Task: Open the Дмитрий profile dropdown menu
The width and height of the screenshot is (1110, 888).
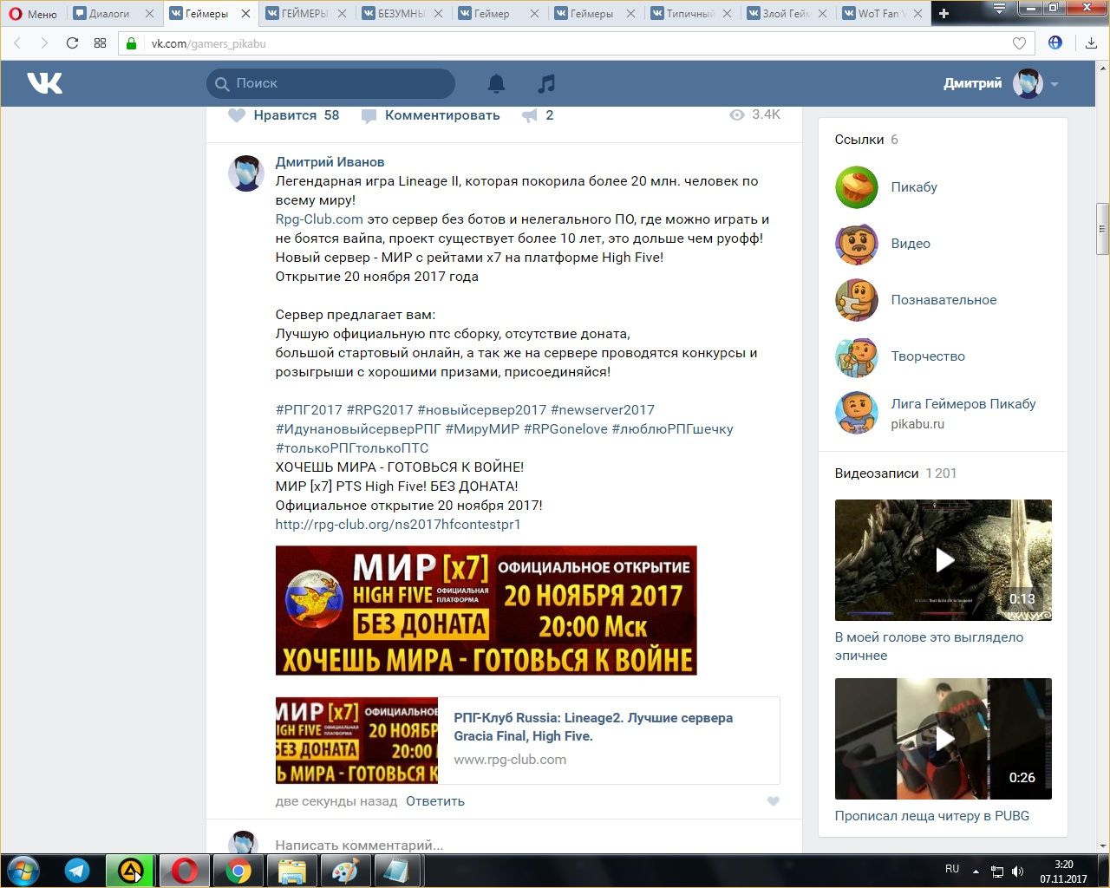Action: pyautogui.click(x=1054, y=84)
